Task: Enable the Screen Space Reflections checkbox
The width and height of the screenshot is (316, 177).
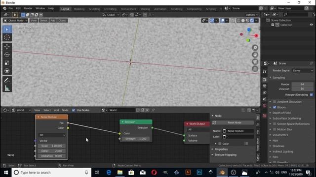Action: pyautogui.click(x=275, y=124)
